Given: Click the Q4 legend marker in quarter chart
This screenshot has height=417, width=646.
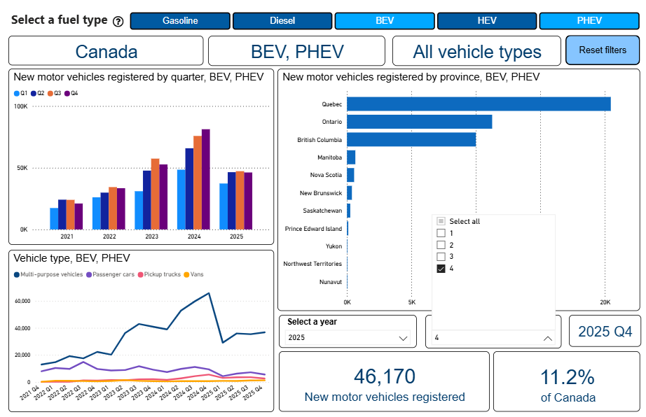Looking at the screenshot, I should click(x=67, y=93).
